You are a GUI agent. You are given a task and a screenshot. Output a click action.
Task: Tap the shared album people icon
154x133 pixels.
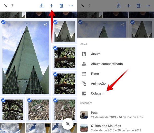84,64
